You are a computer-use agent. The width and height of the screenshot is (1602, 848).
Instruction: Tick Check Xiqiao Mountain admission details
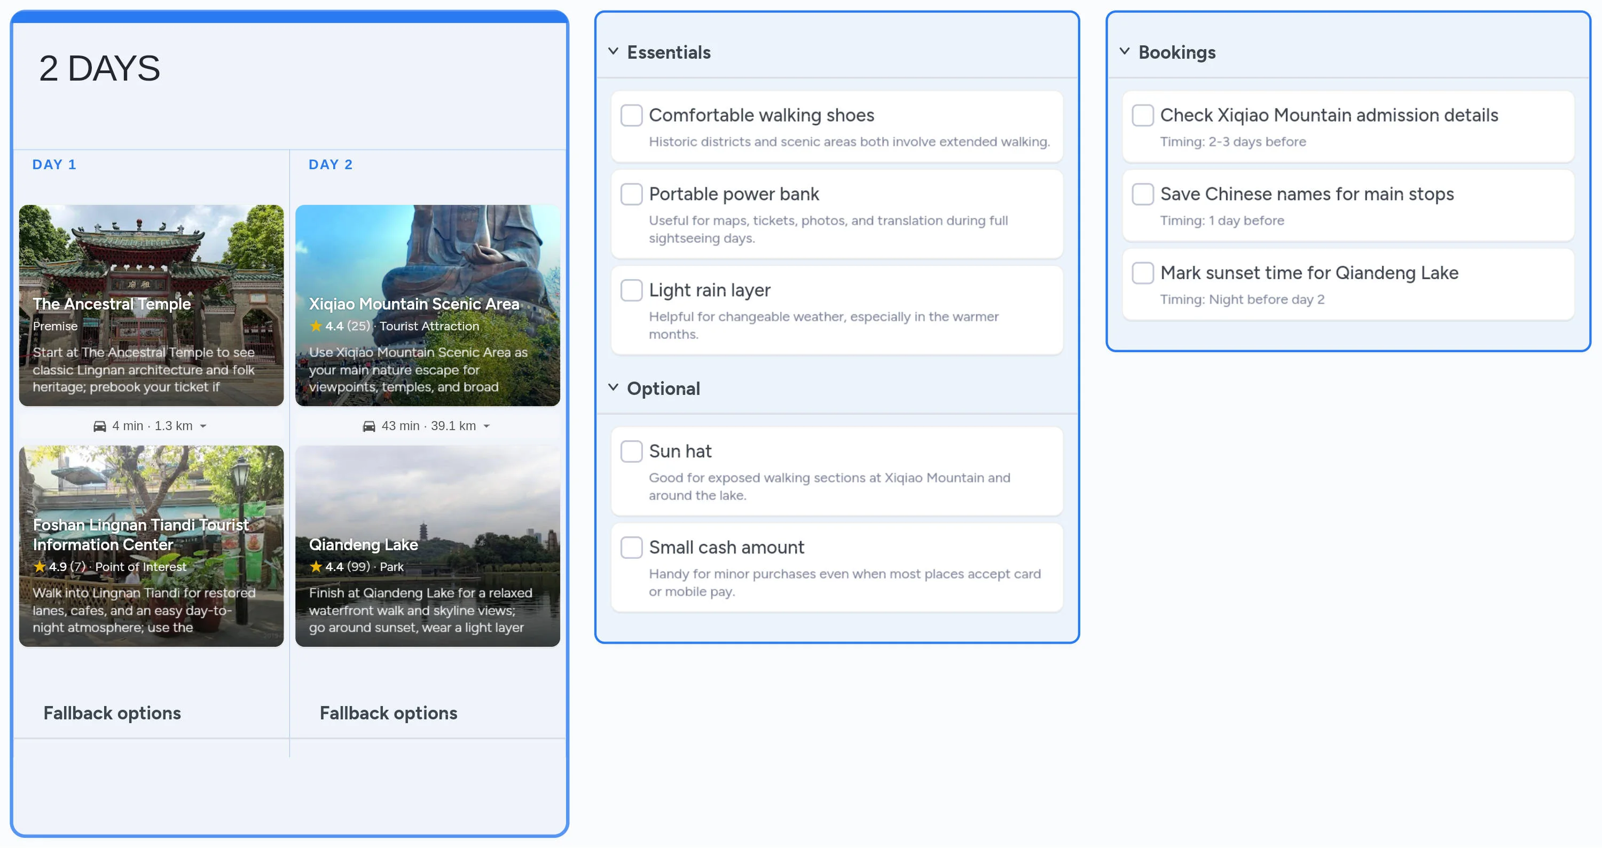[1142, 115]
